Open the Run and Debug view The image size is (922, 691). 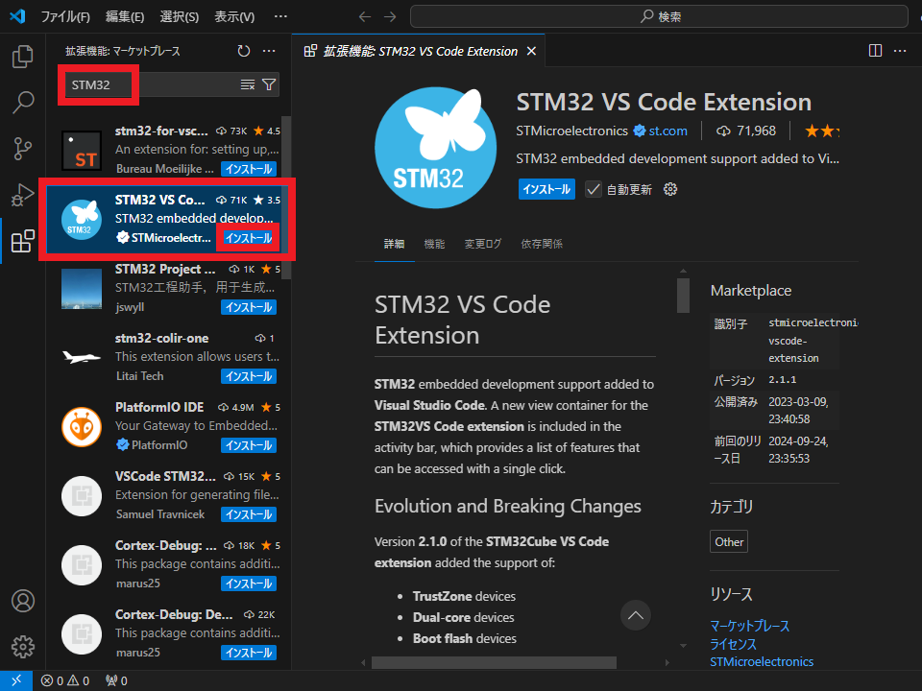click(22, 195)
